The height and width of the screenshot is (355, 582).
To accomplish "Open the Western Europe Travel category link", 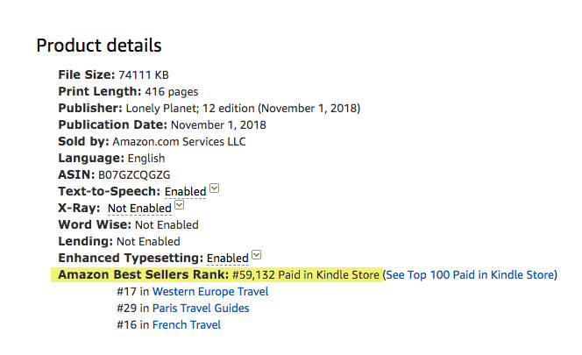I will (210, 292).
